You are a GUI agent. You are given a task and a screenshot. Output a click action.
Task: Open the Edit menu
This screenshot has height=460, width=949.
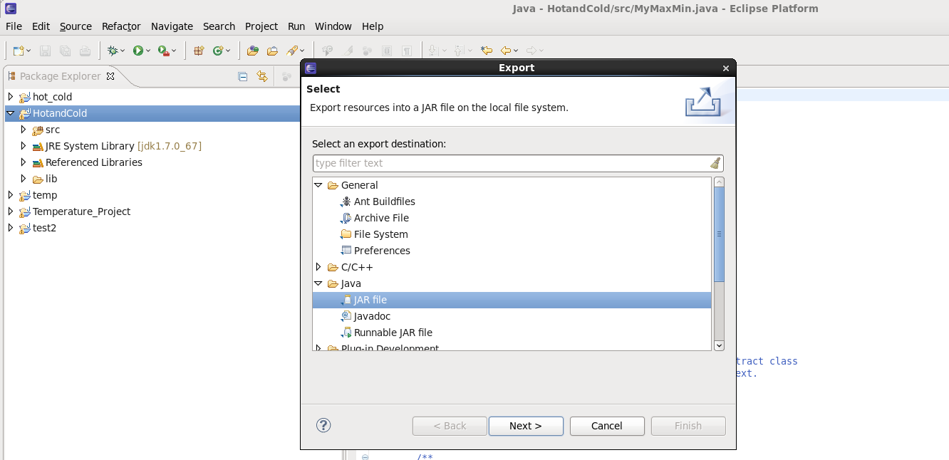coord(41,26)
